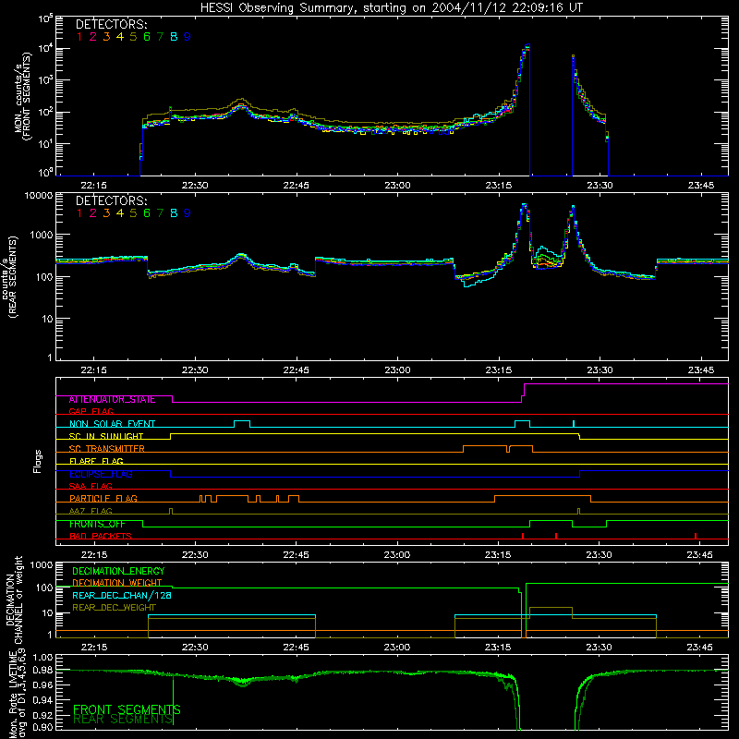
Task: Click the FRONTS_OFF raised step near 23:22
Action: tap(551, 523)
